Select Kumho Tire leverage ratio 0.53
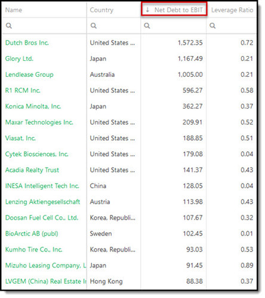Viewport: 265px width, 298px height. 247,249
